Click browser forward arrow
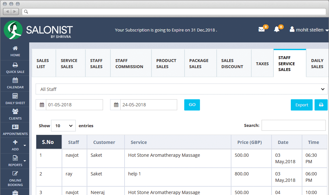This screenshot has width=329, height=195. click(x=15, y=12)
